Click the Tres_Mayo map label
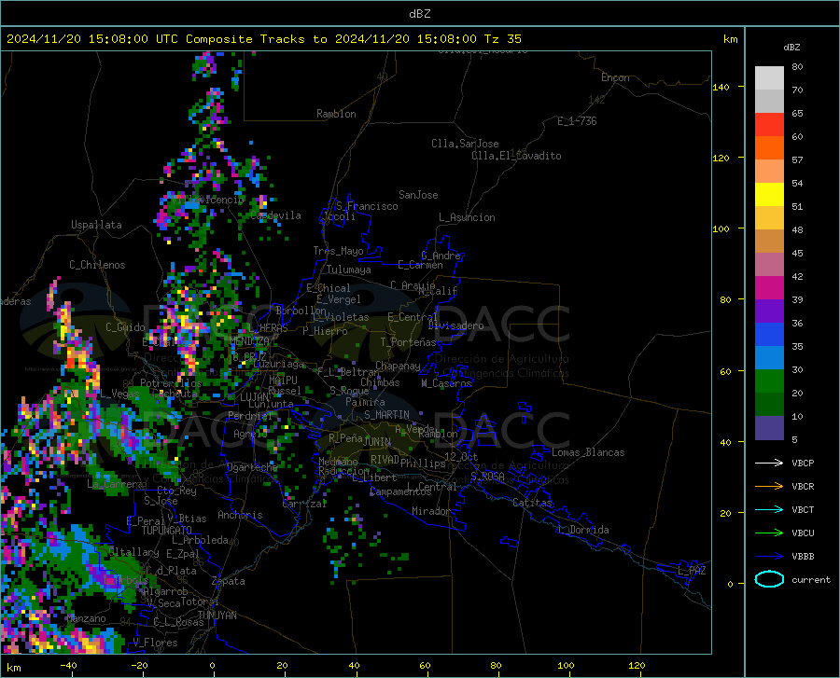The width and height of the screenshot is (840, 678). tap(338, 251)
